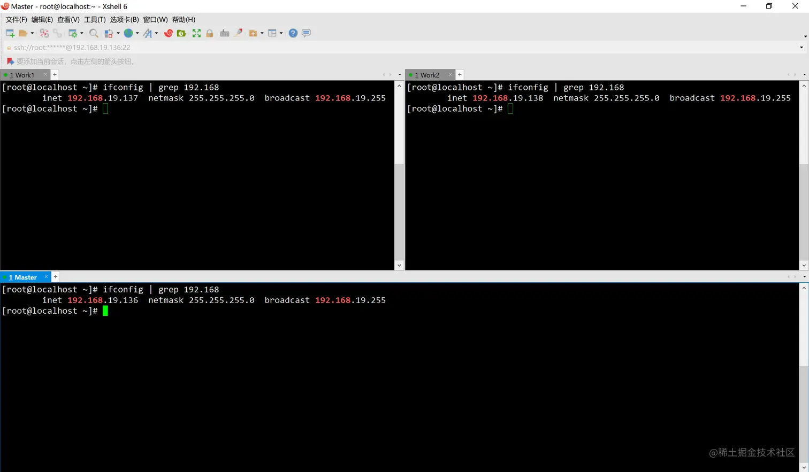This screenshot has width=809, height=472.
Task: Click the Work1 pane scrollbar thumb
Action: click(x=399, y=212)
